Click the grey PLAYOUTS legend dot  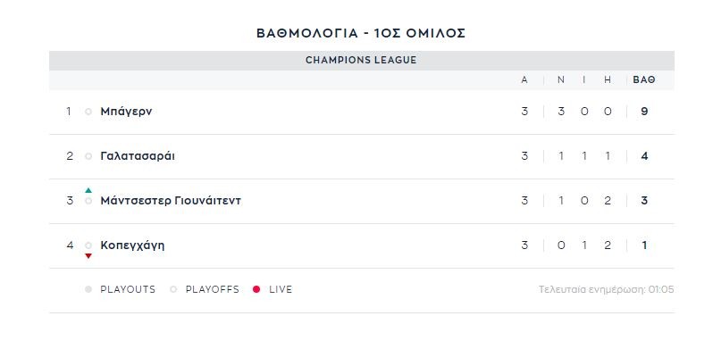pos(88,289)
